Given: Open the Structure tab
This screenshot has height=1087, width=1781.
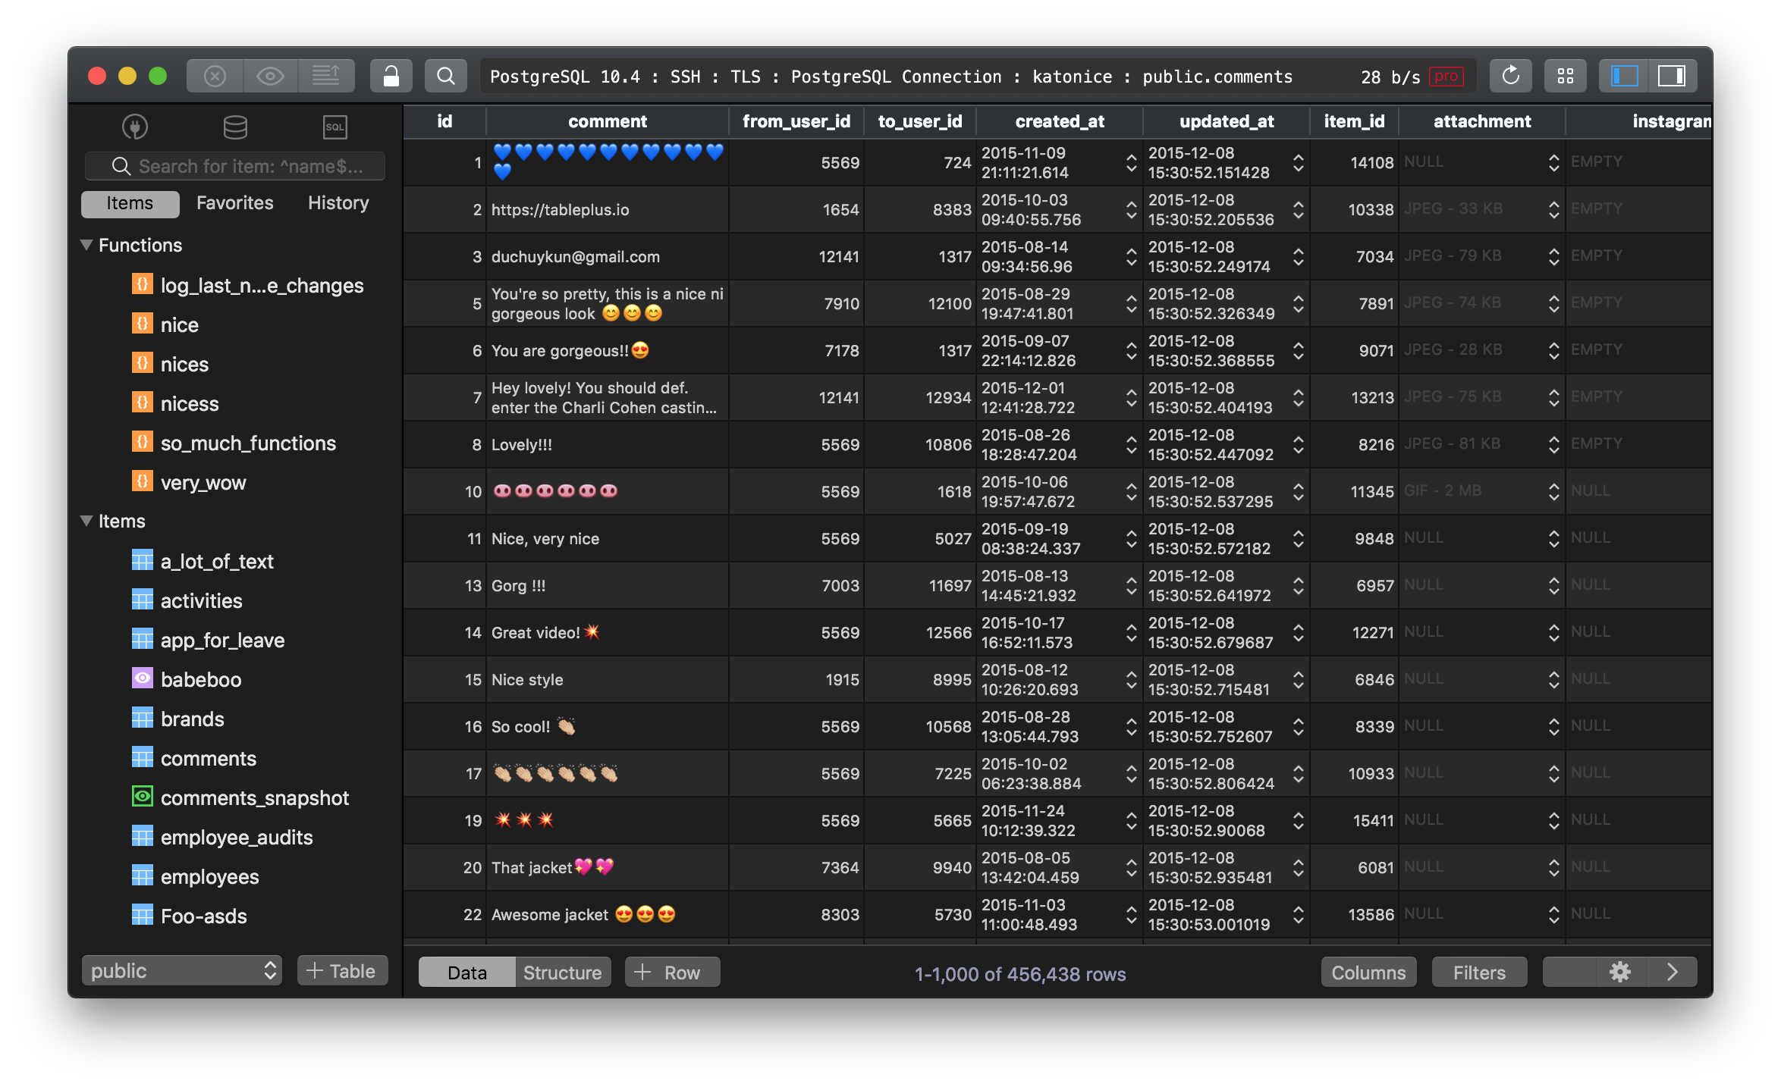Looking at the screenshot, I should [x=561, y=972].
